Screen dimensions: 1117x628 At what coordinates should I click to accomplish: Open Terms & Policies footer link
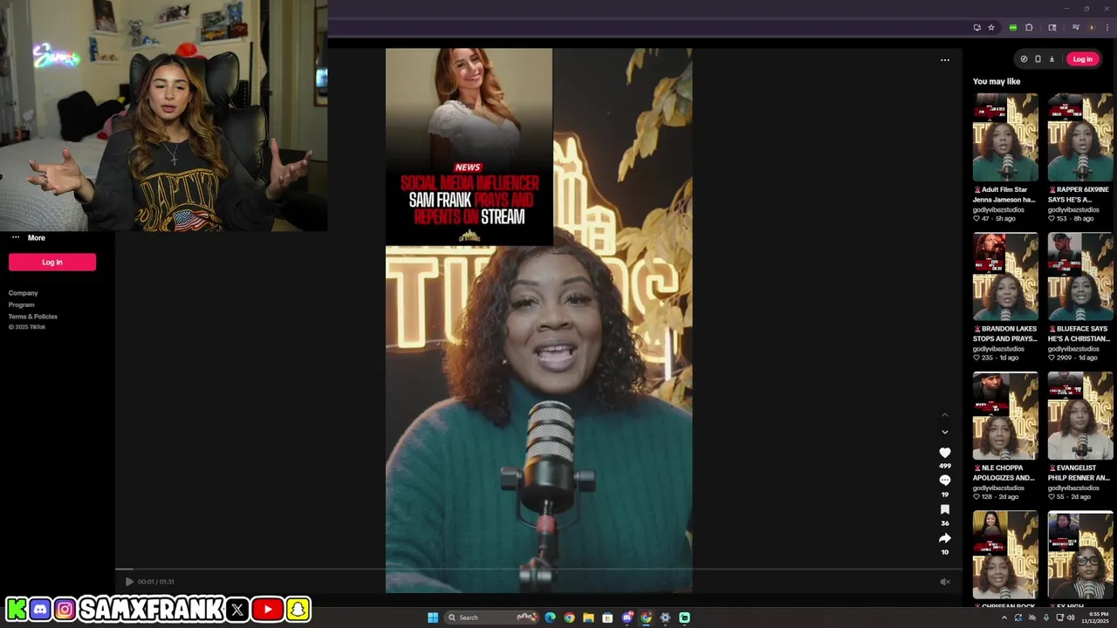(x=33, y=317)
